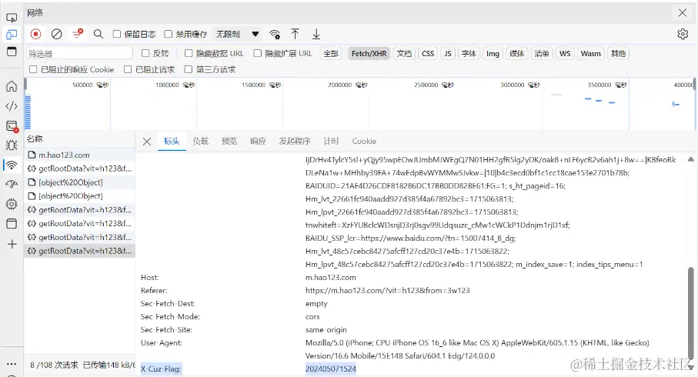Image resolution: width=698 pixels, height=377 pixels.
Task: Filter by 清单 type
Action: [x=542, y=53]
